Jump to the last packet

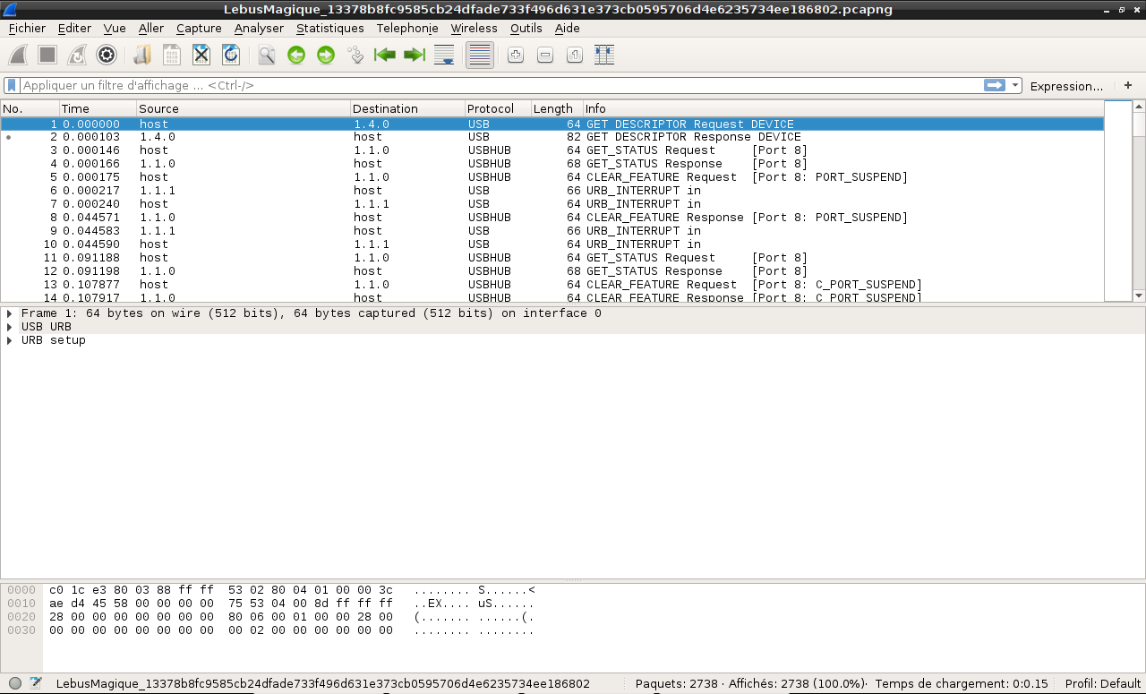pos(415,56)
